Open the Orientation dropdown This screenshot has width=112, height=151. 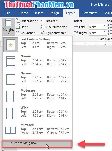click(27, 21)
